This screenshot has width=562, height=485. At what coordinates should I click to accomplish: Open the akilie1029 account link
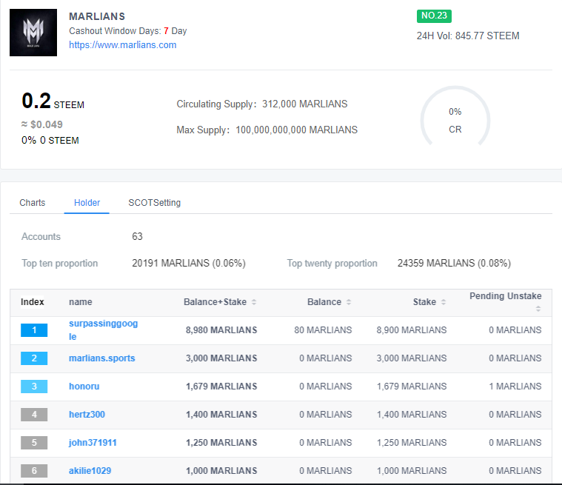[90, 471]
